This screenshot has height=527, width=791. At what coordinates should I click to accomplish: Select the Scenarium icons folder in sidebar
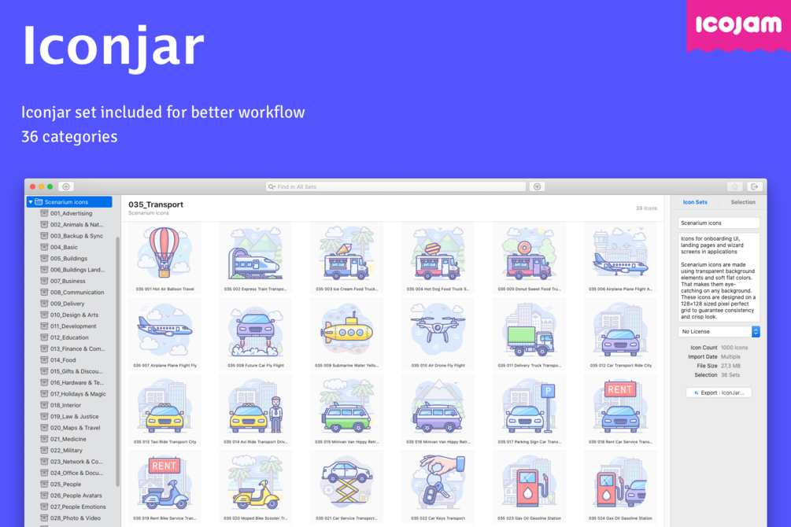point(69,201)
